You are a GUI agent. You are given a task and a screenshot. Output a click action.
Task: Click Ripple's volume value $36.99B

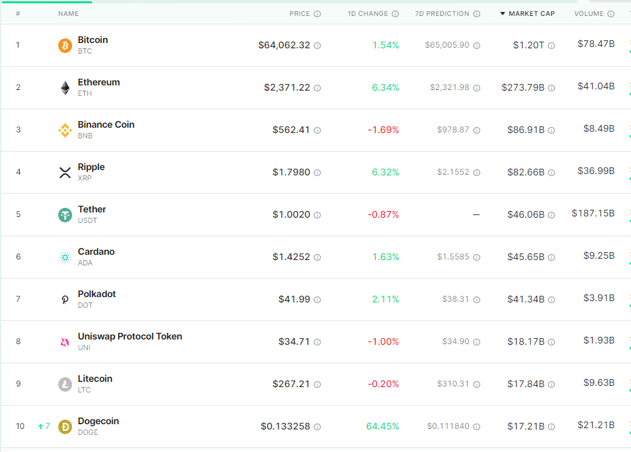tap(596, 171)
